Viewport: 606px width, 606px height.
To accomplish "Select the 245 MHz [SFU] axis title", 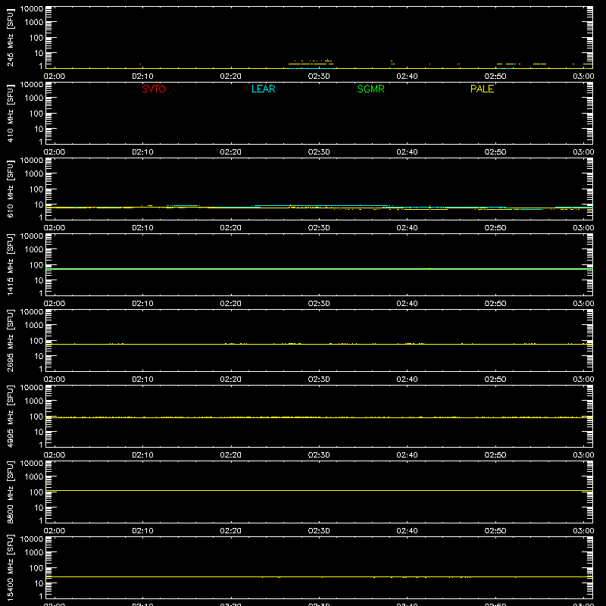I will 10,37.
